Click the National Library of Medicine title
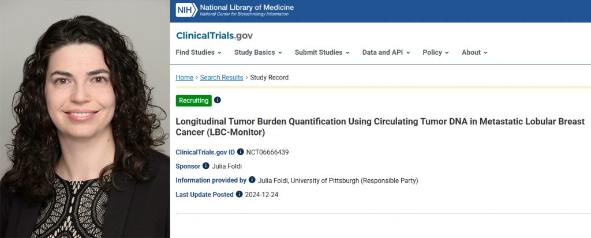 point(246,7)
